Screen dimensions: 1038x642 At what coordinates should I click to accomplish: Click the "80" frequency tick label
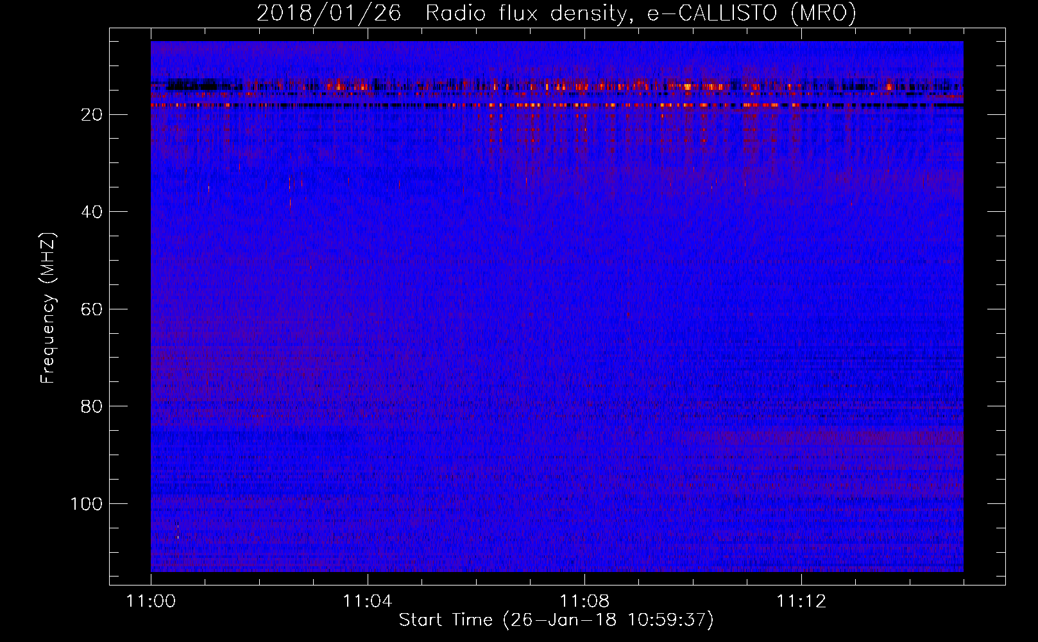click(x=92, y=406)
